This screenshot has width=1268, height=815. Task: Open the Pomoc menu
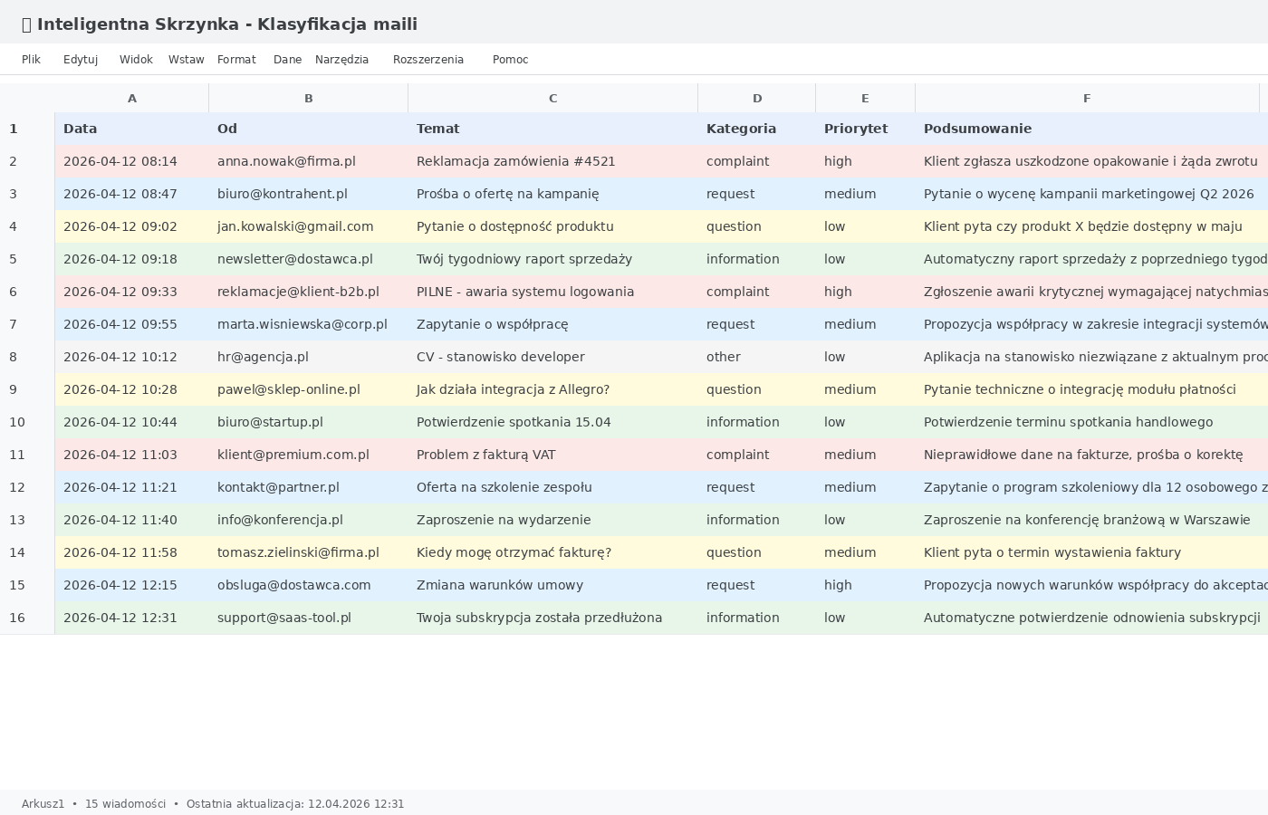[x=510, y=59]
